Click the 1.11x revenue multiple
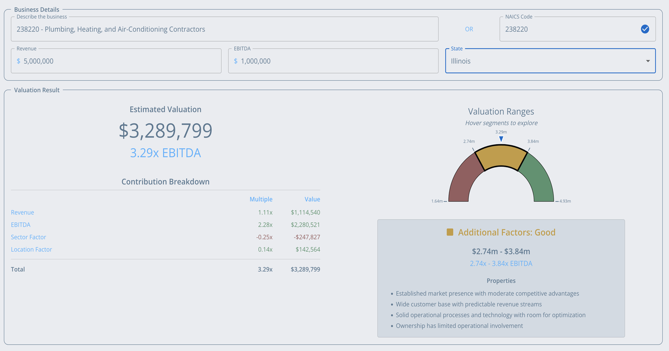The width and height of the screenshot is (669, 351). 266,212
